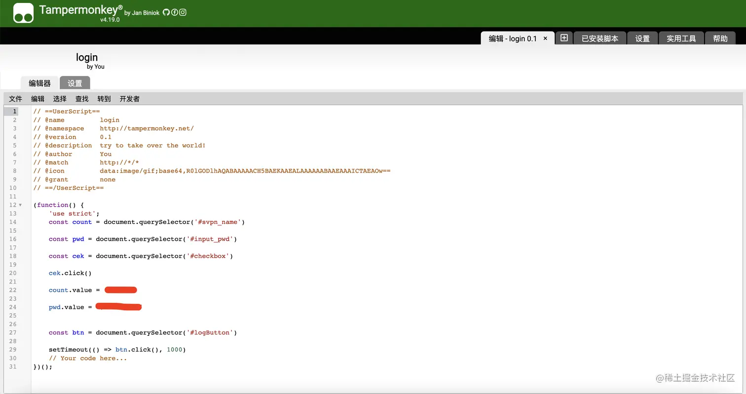Screen dimensions: 746x394
Task: Open the Instagram icon link
Action: pos(183,12)
